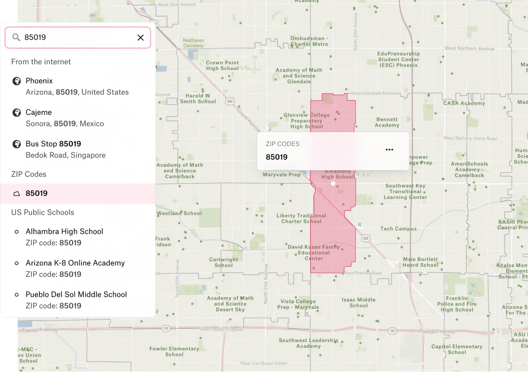Click the globe icon beside Phoenix
Image resolution: width=528 pixels, height=372 pixels.
[x=17, y=81]
